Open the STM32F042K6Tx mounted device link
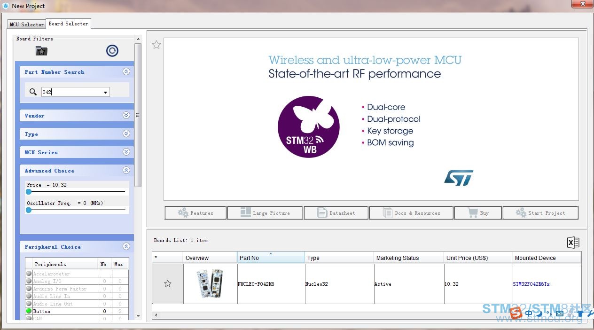Image resolution: width=594 pixels, height=330 pixels. coord(531,284)
